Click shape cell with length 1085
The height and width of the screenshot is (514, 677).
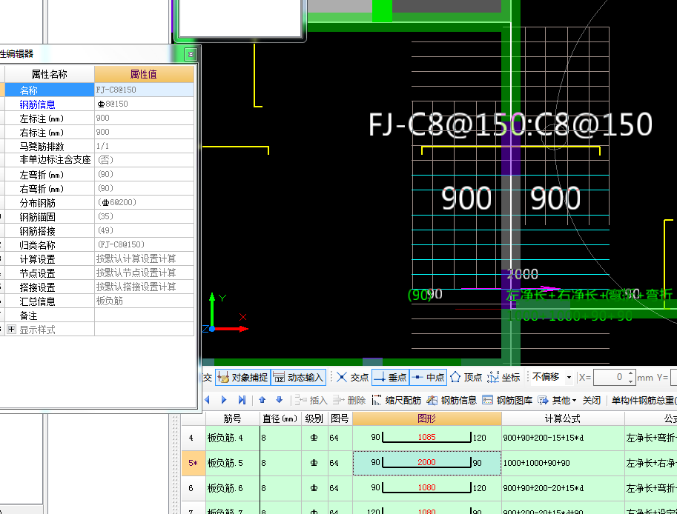coord(426,438)
